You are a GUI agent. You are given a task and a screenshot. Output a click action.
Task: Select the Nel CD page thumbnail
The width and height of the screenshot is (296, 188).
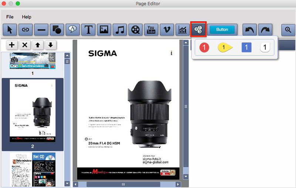(33, 170)
